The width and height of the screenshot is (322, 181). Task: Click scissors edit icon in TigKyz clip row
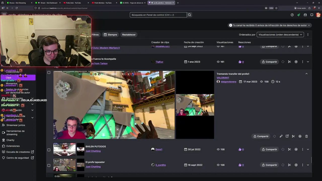point(289,62)
